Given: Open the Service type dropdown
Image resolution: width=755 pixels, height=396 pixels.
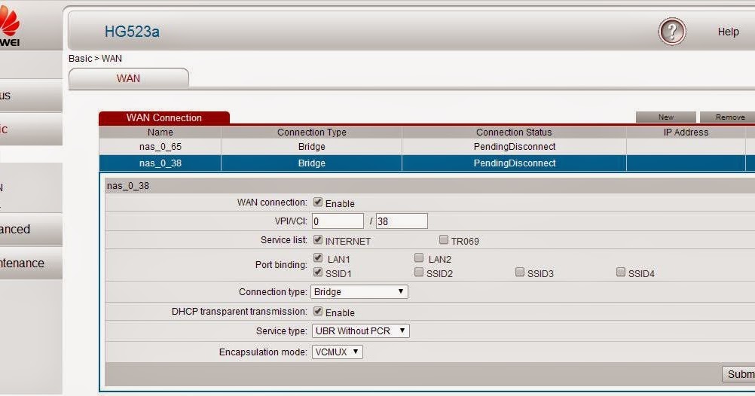Looking at the screenshot, I should click(361, 331).
